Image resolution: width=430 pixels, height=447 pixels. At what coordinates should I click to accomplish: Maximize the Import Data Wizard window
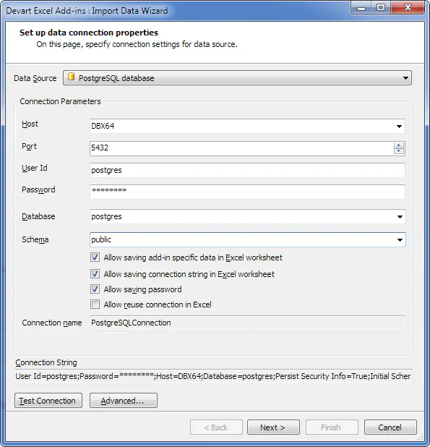(381, 8)
